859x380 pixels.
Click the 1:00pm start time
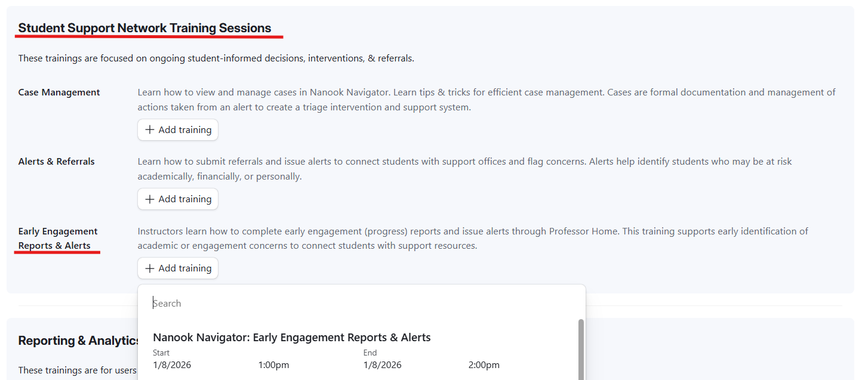pos(273,365)
